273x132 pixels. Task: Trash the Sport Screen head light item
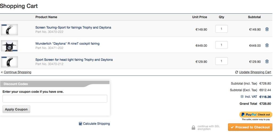(x=267, y=61)
